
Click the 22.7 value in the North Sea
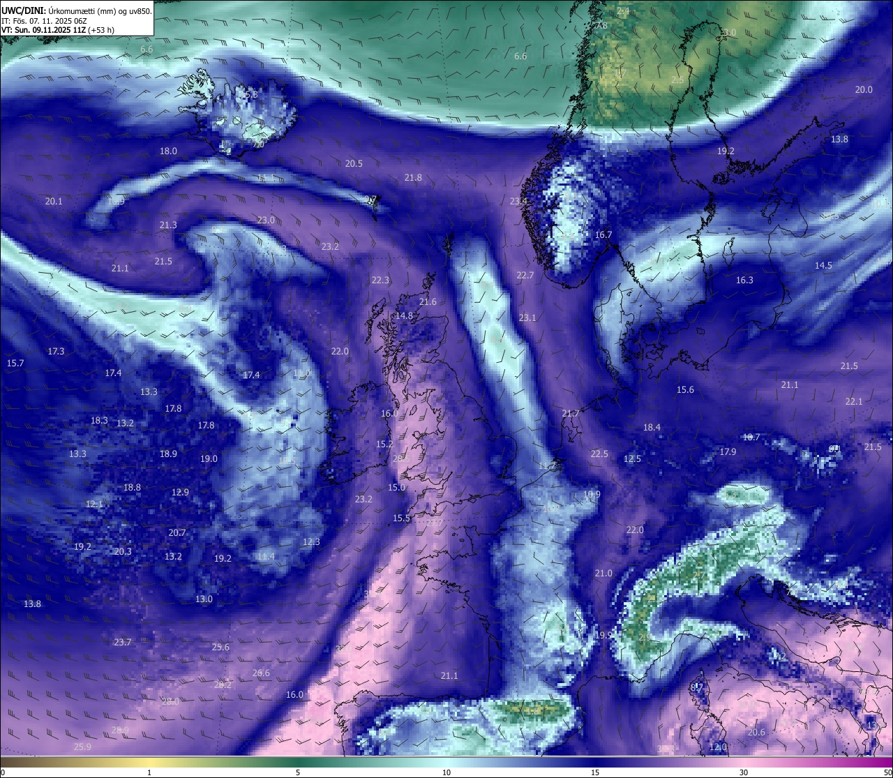[x=525, y=275]
